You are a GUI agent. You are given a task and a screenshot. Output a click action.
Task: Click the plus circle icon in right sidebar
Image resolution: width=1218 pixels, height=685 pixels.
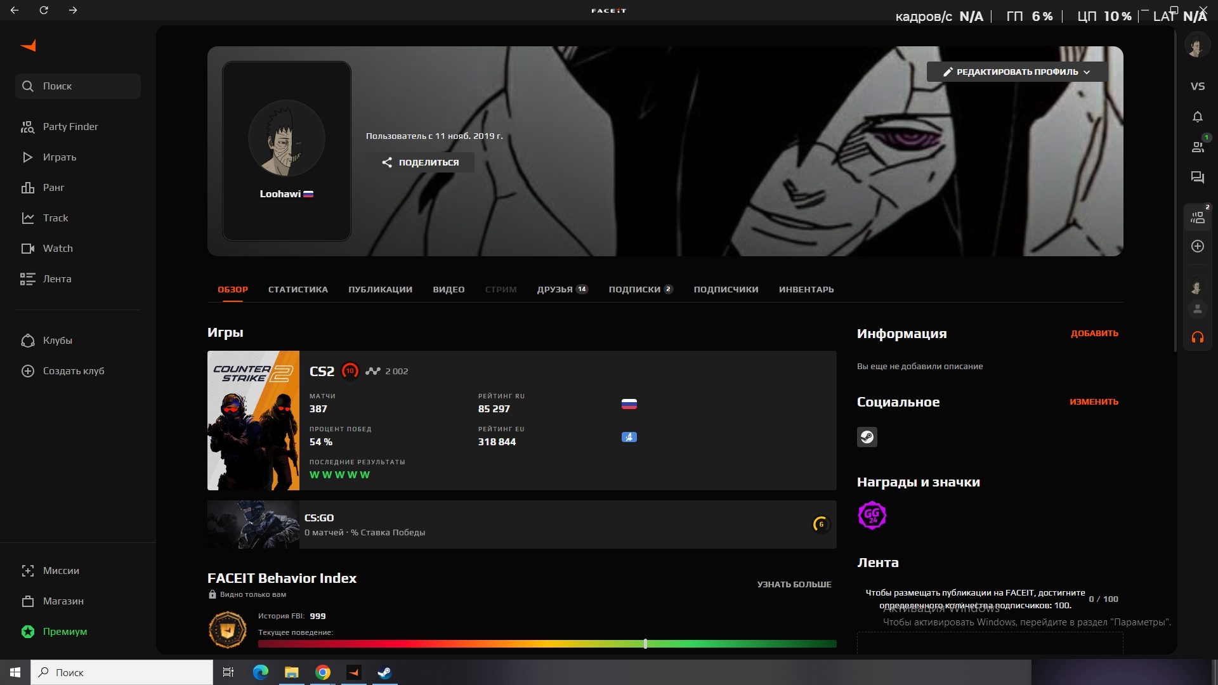(1197, 246)
